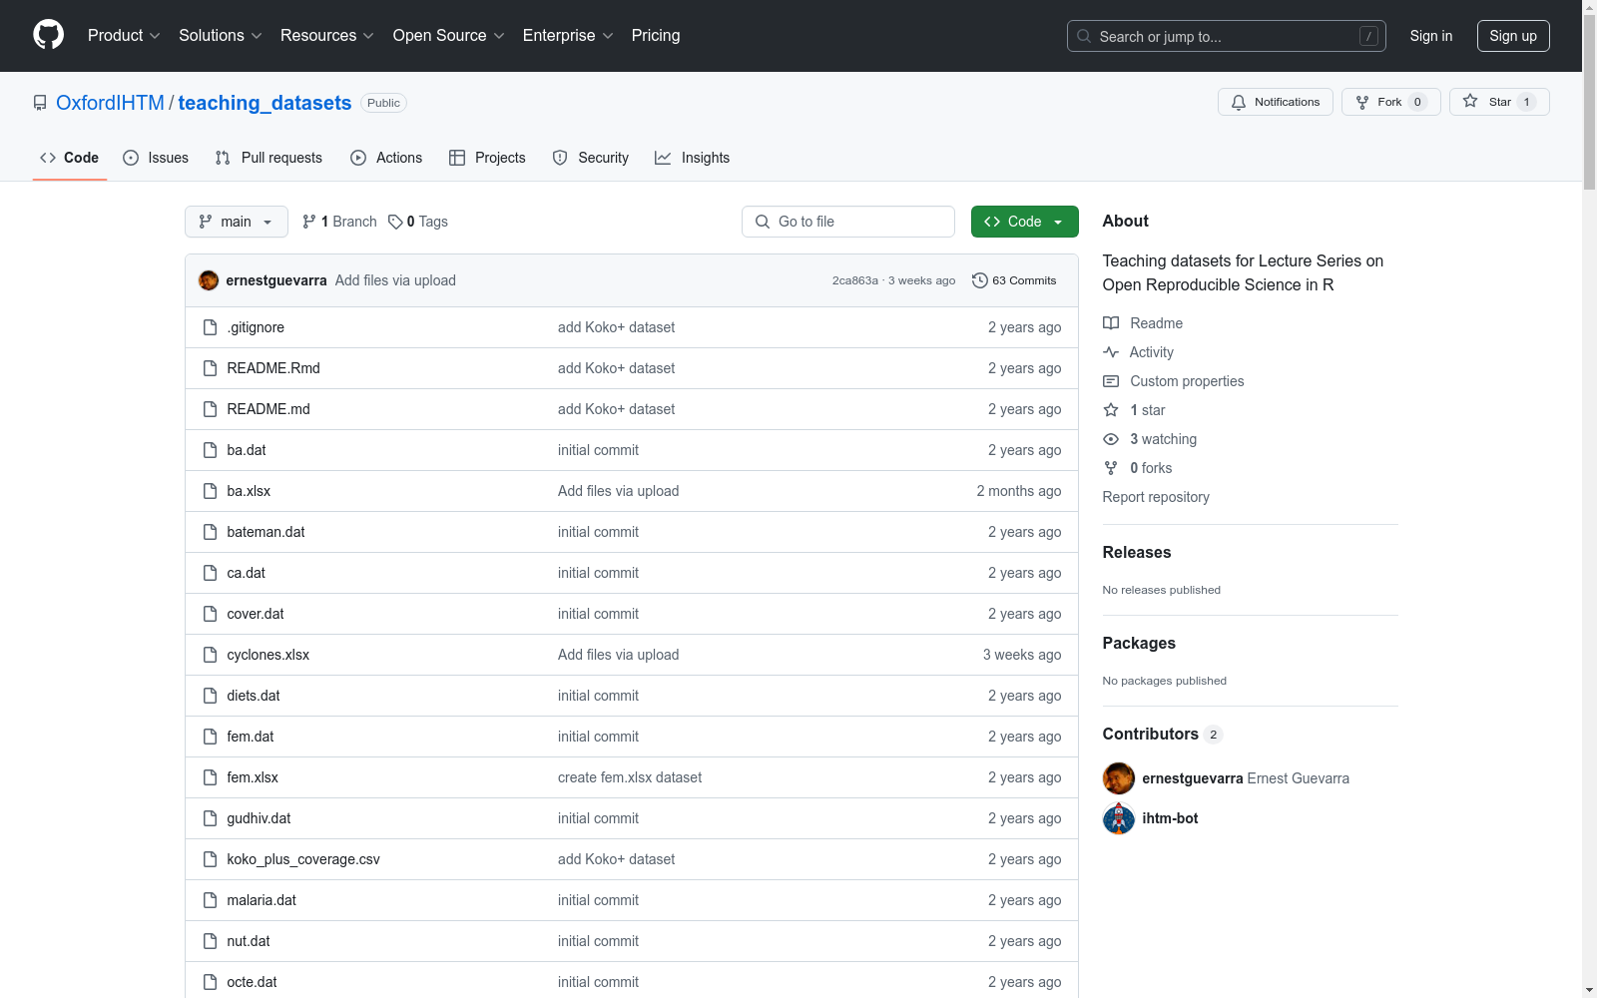Screen dimensions: 1597x998
Task: View 63 Commits history
Action: click(x=1014, y=280)
